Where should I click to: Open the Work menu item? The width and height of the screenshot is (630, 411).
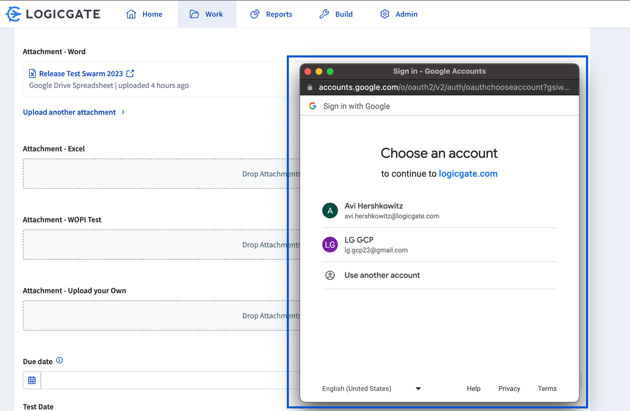coord(207,14)
